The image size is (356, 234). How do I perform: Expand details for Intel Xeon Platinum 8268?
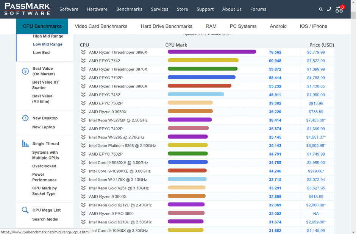click(83, 146)
